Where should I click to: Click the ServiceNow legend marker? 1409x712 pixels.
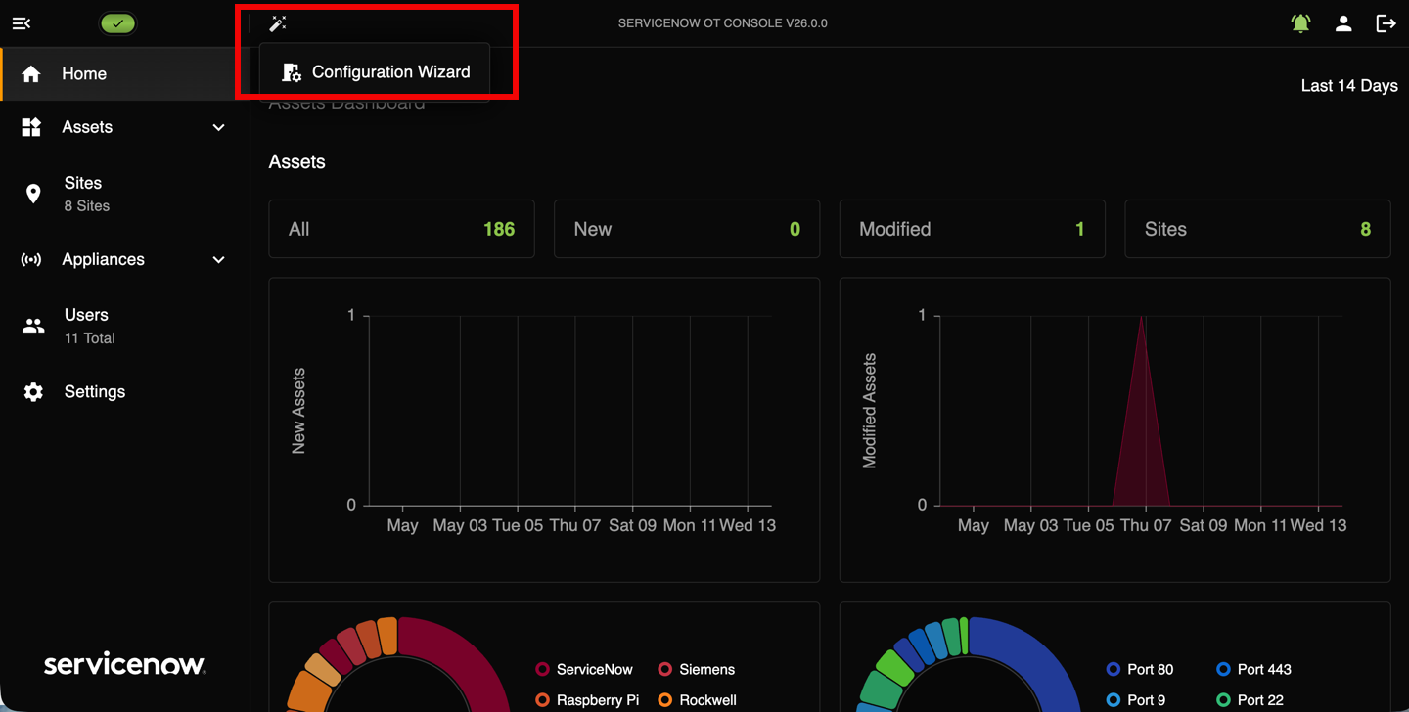[x=542, y=670]
